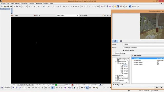This screenshot has height=92, width=164.
Task: Select the File Size (px) row
Action: coord(148,60)
